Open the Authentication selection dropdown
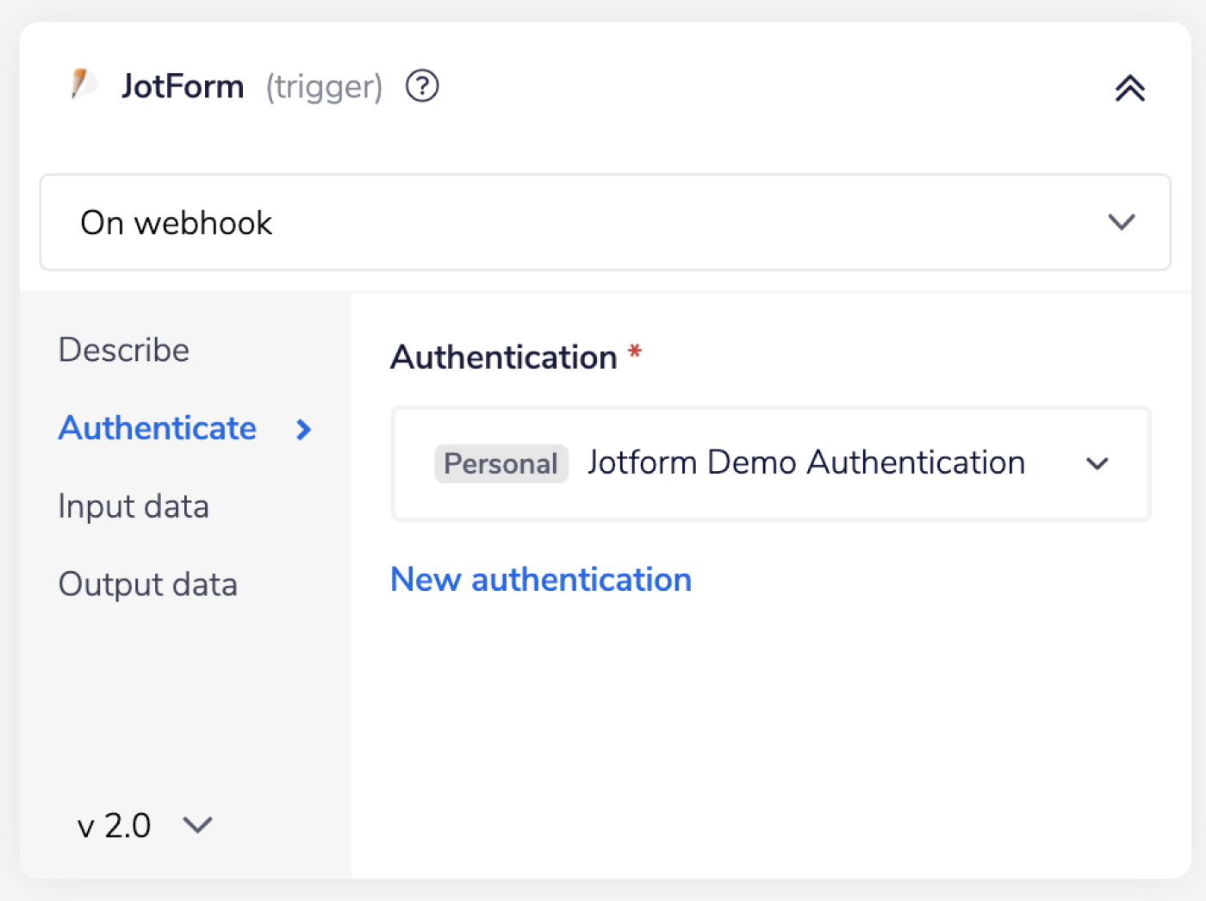This screenshot has height=901, width=1206. click(771, 464)
